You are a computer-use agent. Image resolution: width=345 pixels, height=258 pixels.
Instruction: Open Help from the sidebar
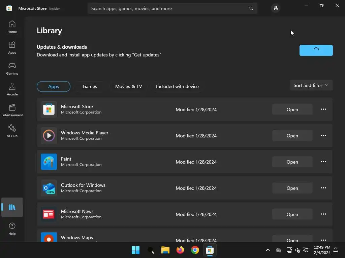(12, 229)
